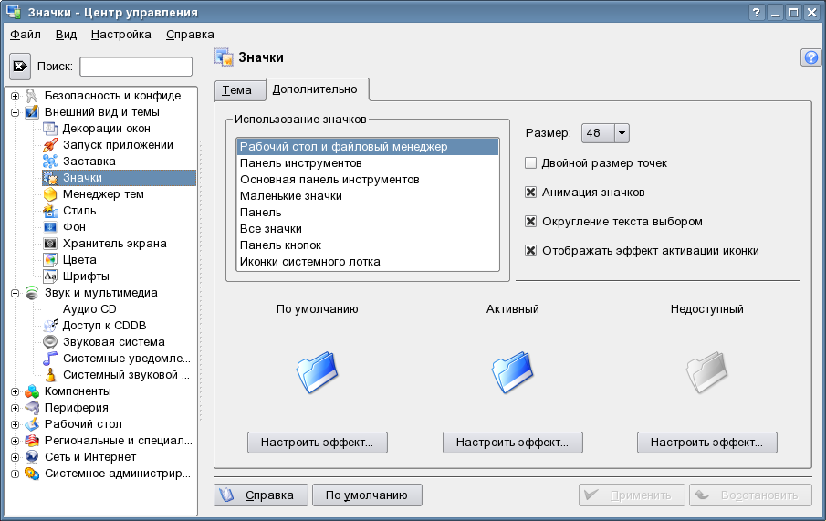Click the Менеджер тем box icon
826x521 pixels.
pos(50,194)
